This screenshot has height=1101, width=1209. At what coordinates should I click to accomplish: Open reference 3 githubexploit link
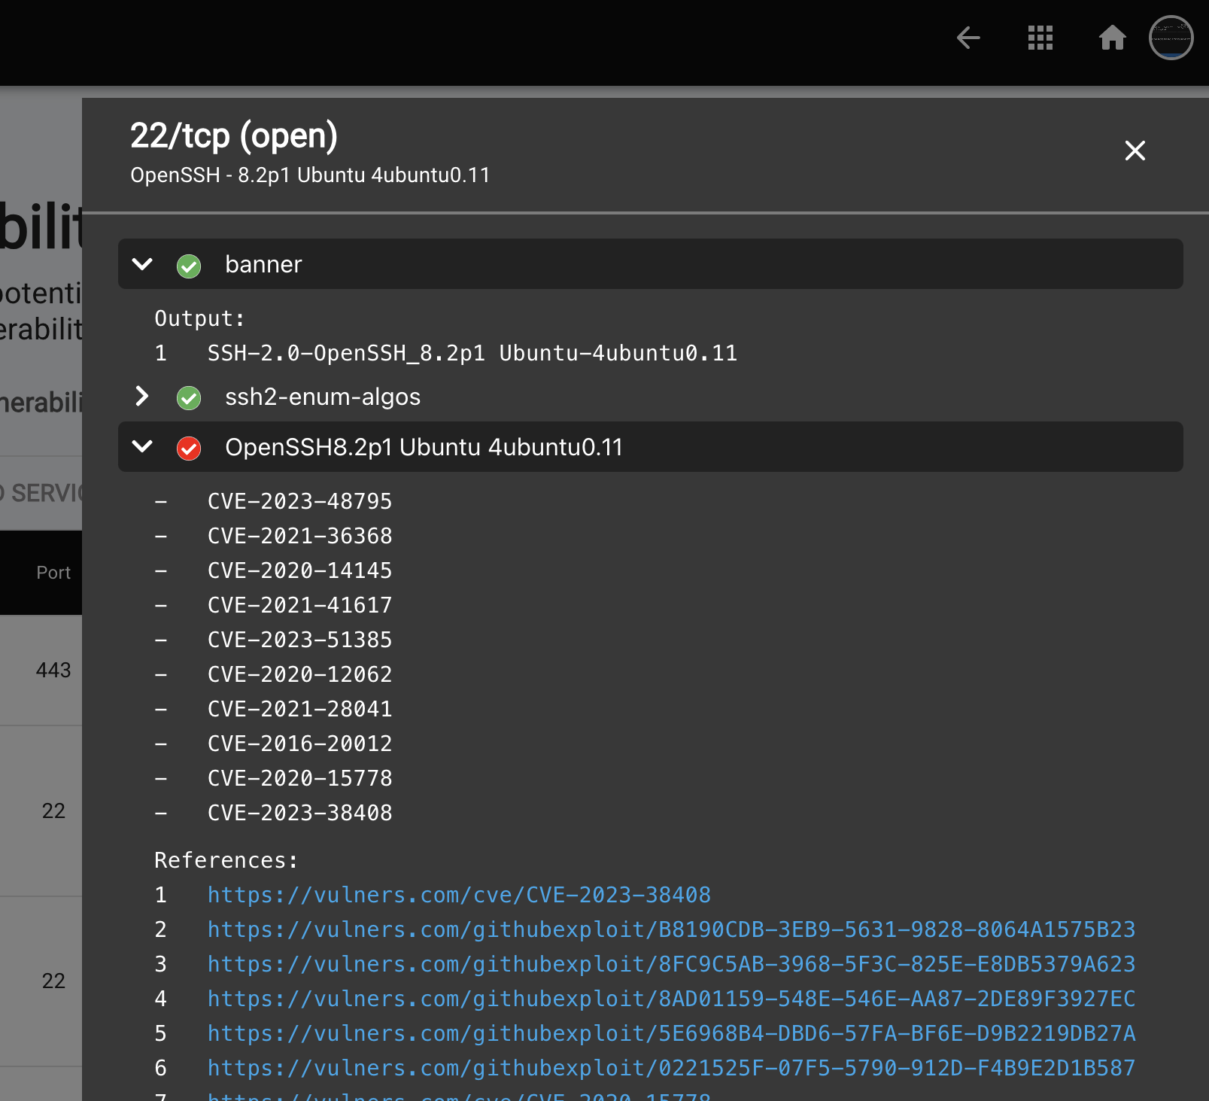click(672, 964)
